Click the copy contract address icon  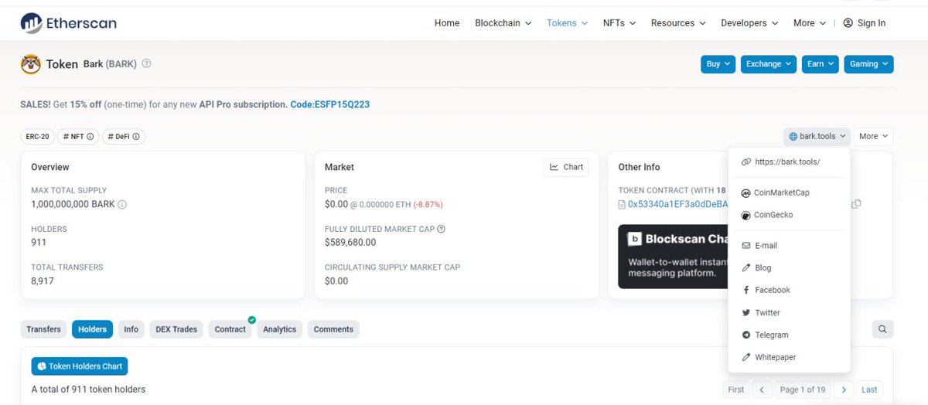pyautogui.click(x=856, y=204)
